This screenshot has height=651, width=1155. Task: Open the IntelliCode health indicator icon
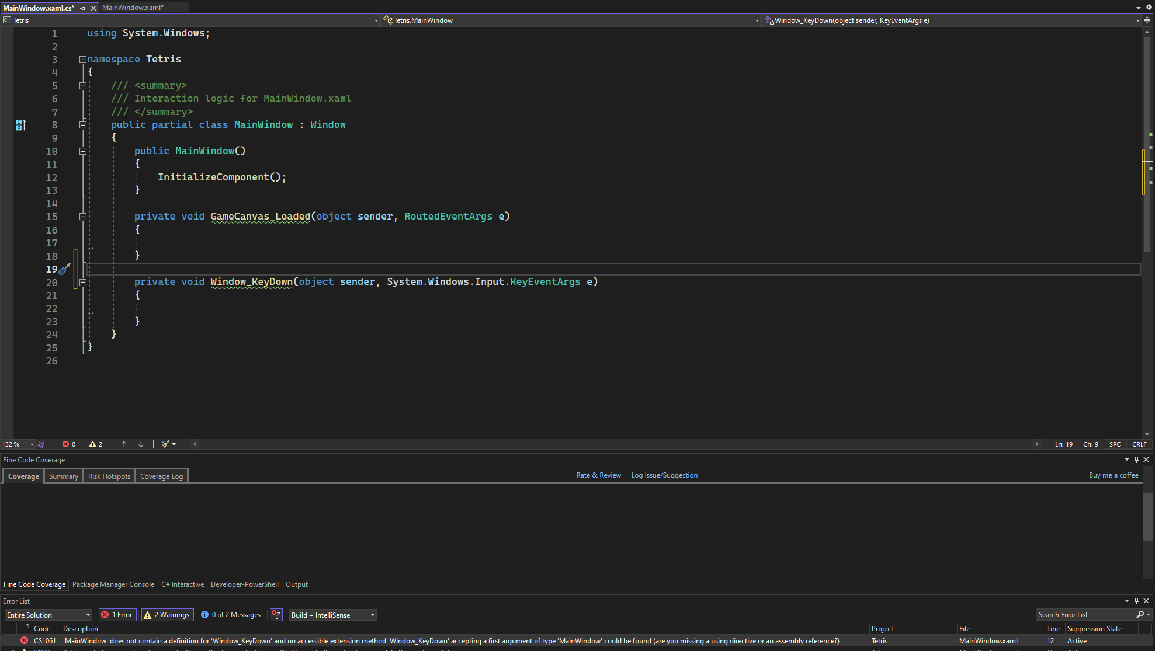pyautogui.click(x=41, y=444)
